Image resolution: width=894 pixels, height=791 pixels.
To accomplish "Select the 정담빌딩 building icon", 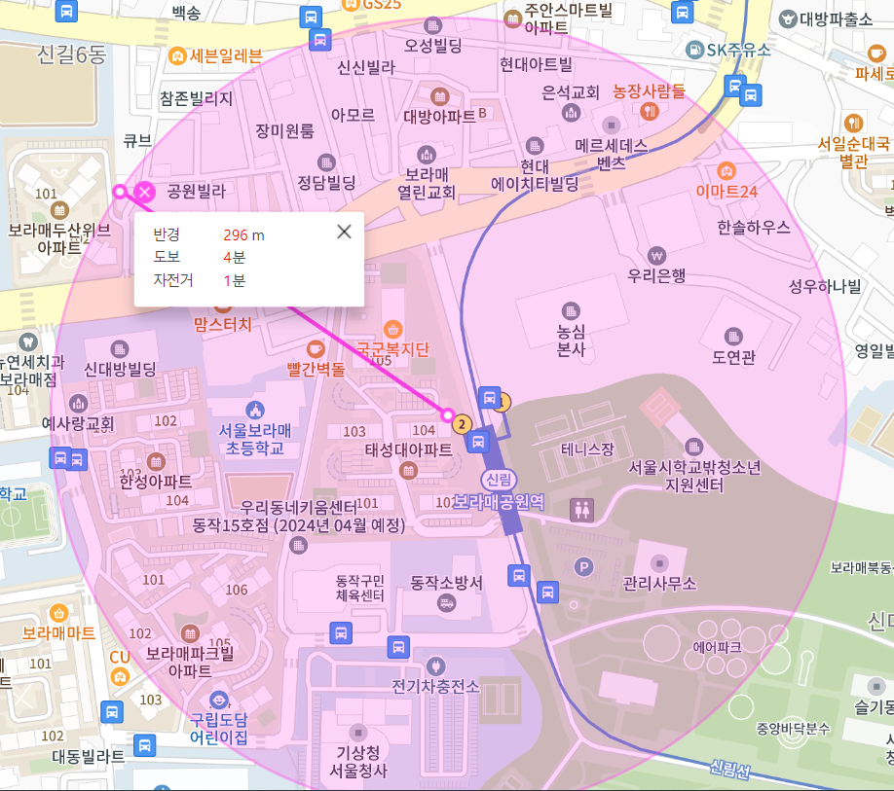I will [326, 162].
